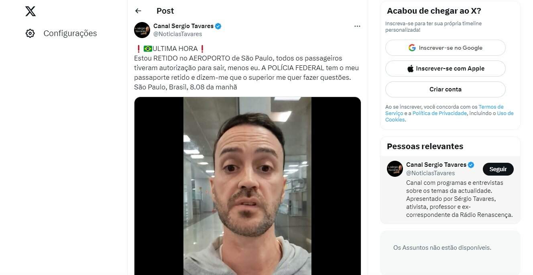Open the three-dot post options menu
Viewport: 533px width, 275px height.
click(x=357, y=26)
